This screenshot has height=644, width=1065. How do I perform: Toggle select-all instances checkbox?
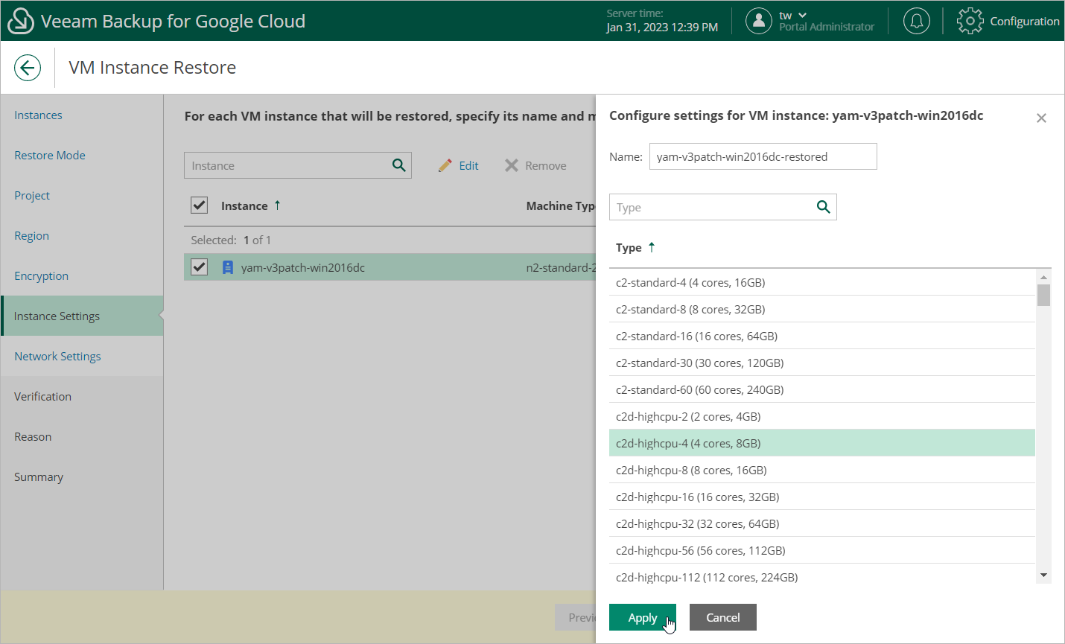click(x=199, y=205)
